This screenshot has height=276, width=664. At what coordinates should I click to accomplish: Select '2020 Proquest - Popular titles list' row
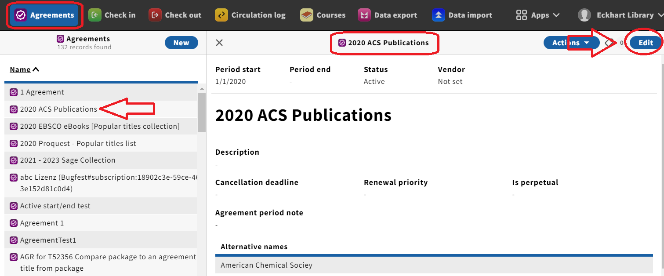(101, 143)
